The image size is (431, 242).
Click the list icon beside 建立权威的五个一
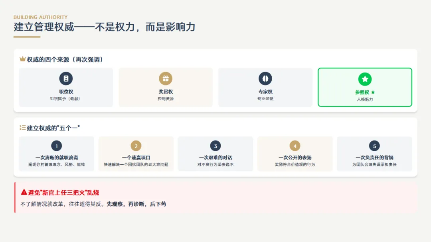pyautogui.click(x=22, y=128)
